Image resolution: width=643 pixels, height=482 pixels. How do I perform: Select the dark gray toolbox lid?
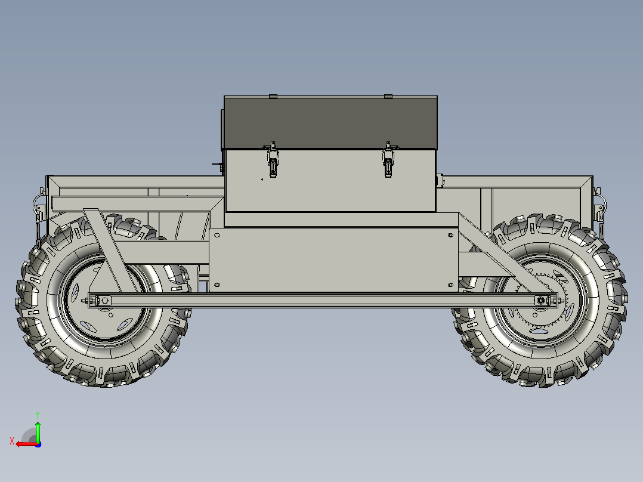click(330, 122)
